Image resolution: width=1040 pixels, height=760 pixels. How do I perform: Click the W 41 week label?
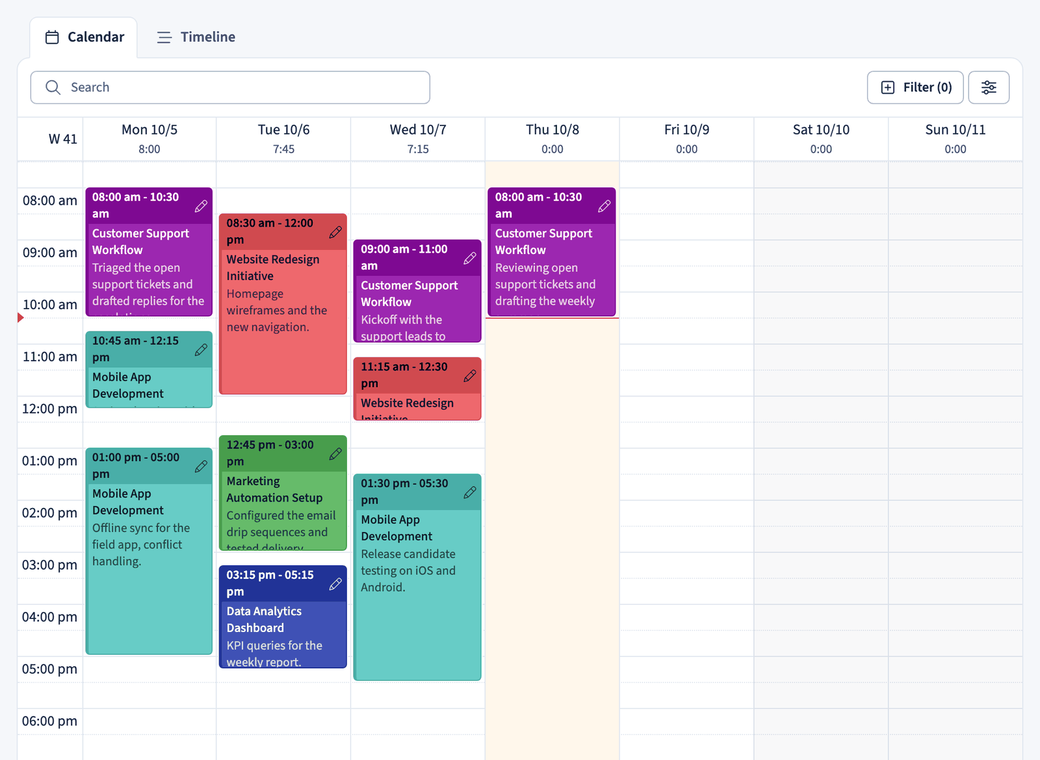point(63,139)
